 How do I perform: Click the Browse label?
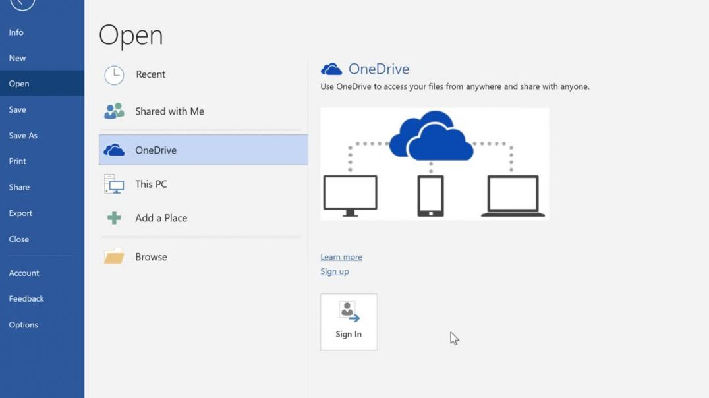point(151,257)
